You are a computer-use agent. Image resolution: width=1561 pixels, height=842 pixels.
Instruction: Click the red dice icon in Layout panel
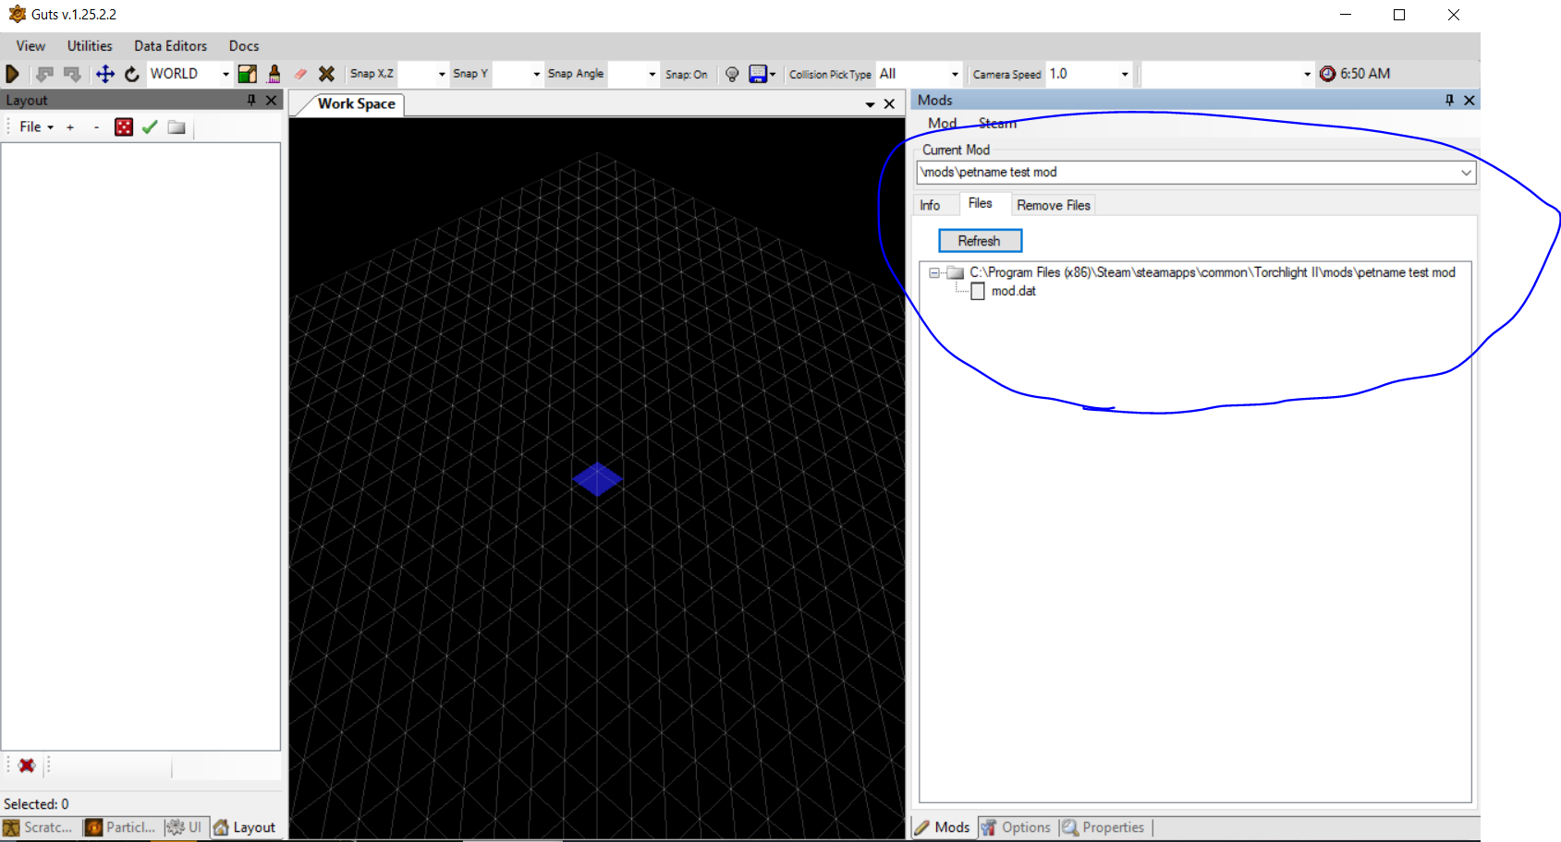point(124,126)
